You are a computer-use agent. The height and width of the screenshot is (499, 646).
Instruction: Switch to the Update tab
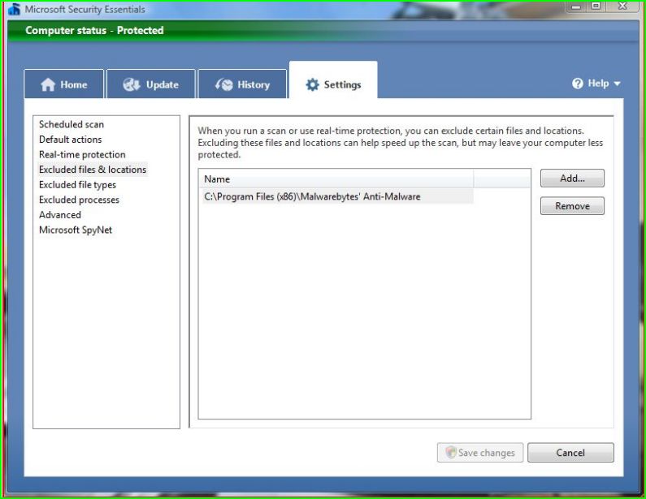coord(151,84)
